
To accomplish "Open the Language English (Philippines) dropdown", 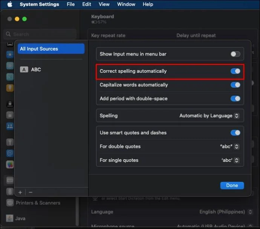I will point(226,212).
